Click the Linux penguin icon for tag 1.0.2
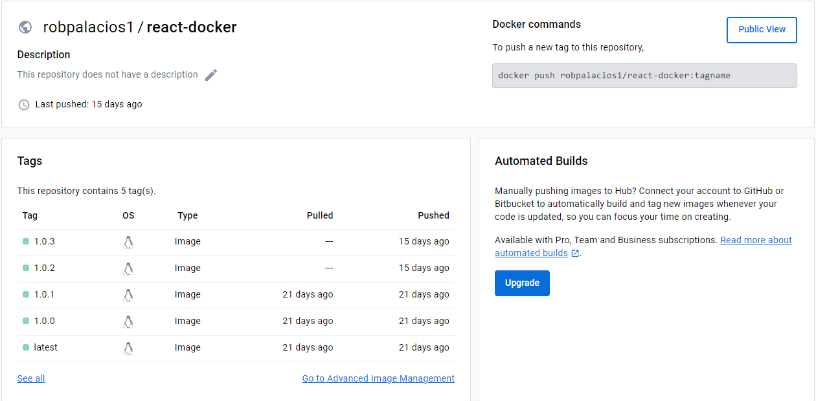The image size is (816, 401). [128, 268]
